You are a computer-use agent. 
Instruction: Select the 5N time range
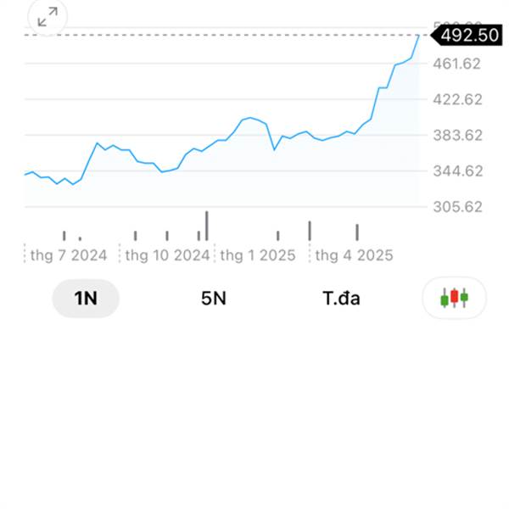tap(213, 299)
